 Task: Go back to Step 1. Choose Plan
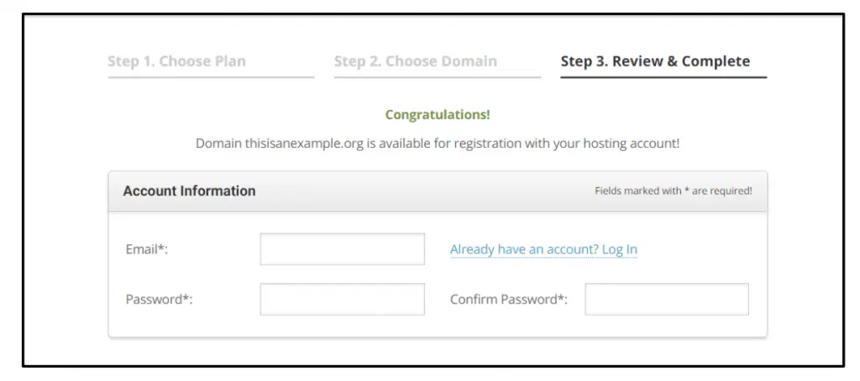click(x=176, y=61)
